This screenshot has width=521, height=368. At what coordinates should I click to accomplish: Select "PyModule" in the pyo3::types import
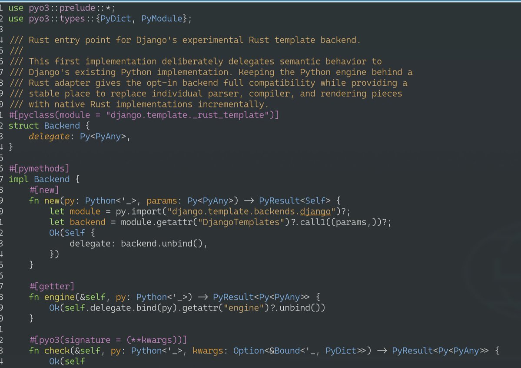[162, 19]
